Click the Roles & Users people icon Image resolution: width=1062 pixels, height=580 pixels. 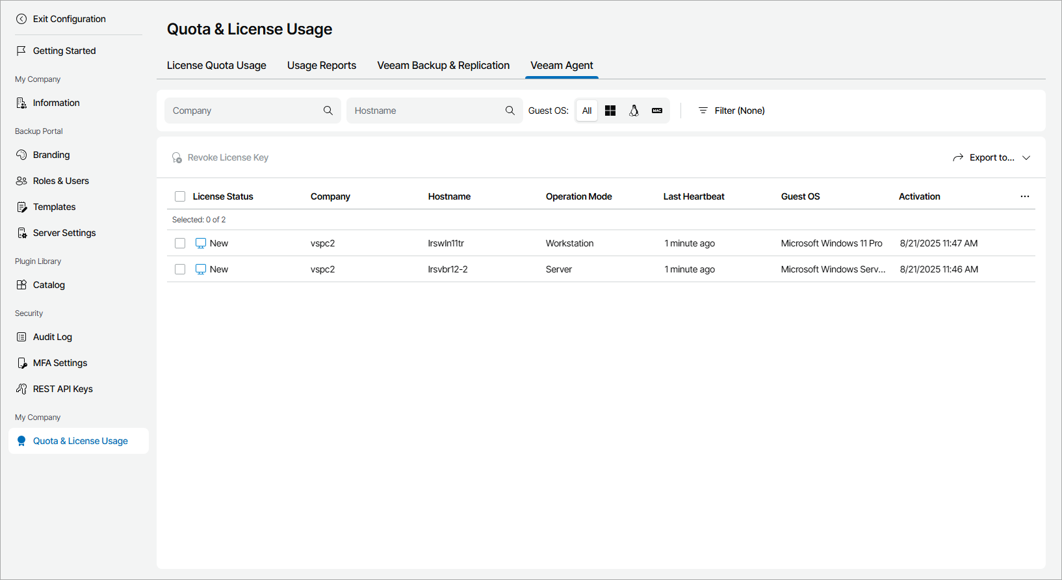coord(21,181)
